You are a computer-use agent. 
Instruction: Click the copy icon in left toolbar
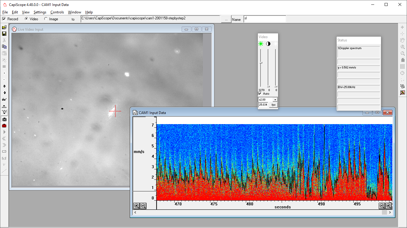4,47
